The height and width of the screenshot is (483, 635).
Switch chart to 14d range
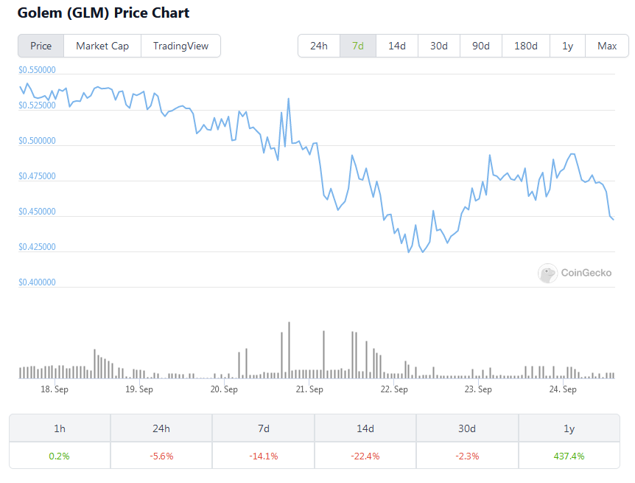(x=397, y=46)
